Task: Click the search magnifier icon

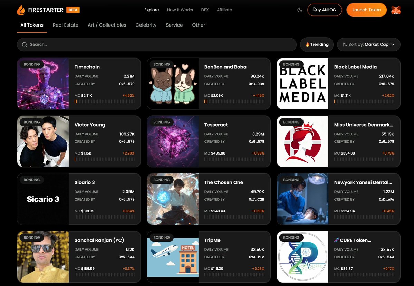Action: coord(25,44)
